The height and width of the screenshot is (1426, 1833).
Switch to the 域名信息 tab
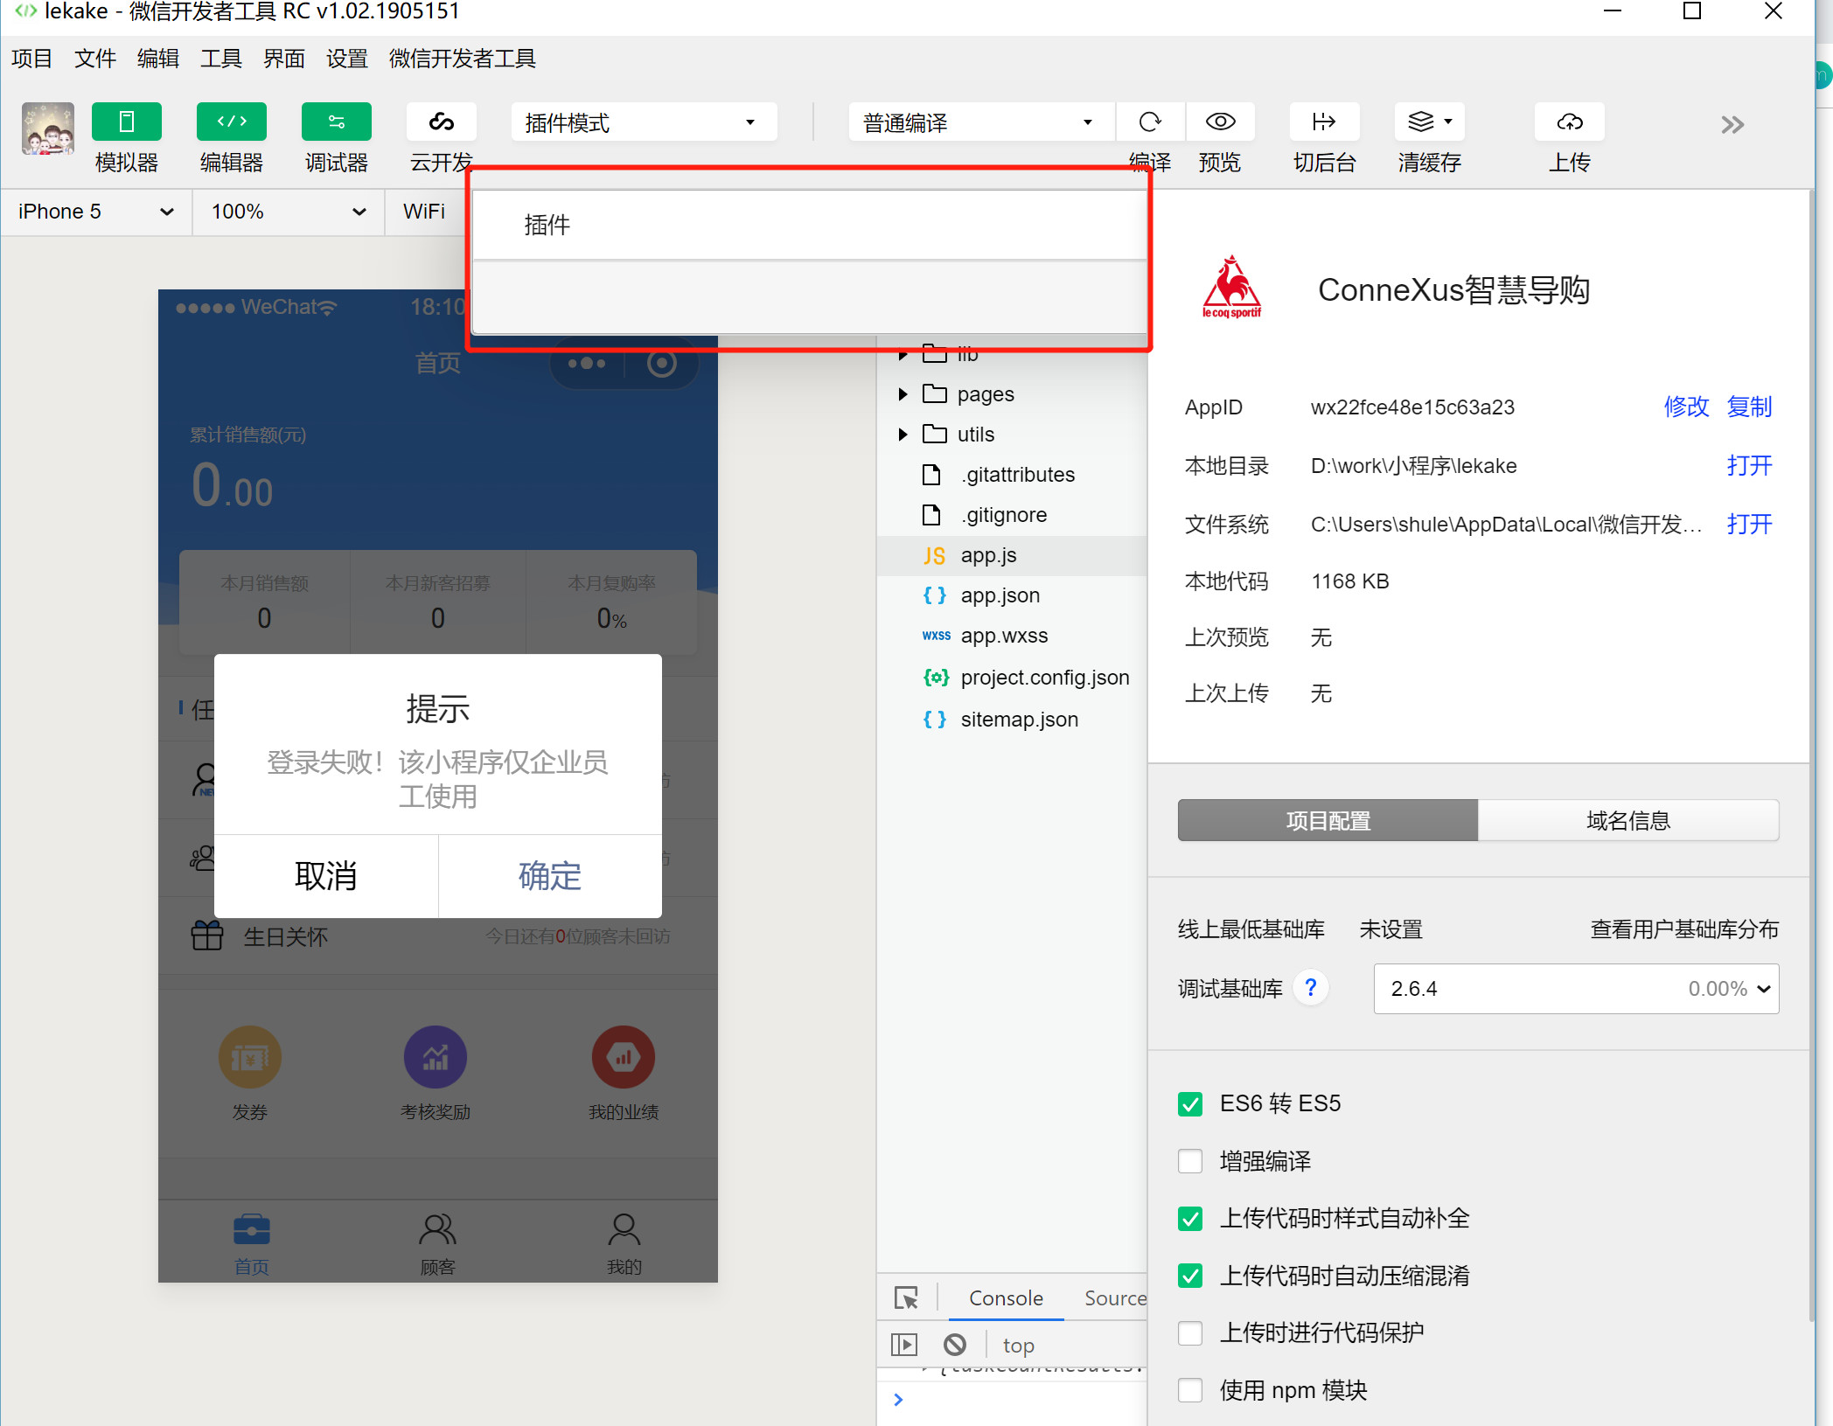[1628, 820]
